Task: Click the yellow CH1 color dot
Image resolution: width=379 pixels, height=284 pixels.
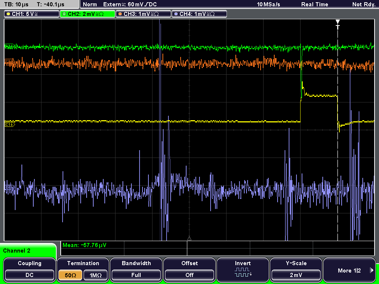Action: pyautogui.click(x=9, y=14)
